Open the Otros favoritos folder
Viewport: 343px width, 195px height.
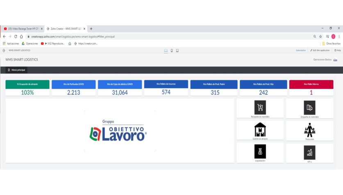point(331,43)
